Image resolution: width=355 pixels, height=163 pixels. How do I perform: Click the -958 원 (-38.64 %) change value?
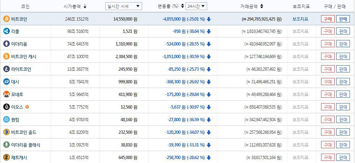[188, 32]
